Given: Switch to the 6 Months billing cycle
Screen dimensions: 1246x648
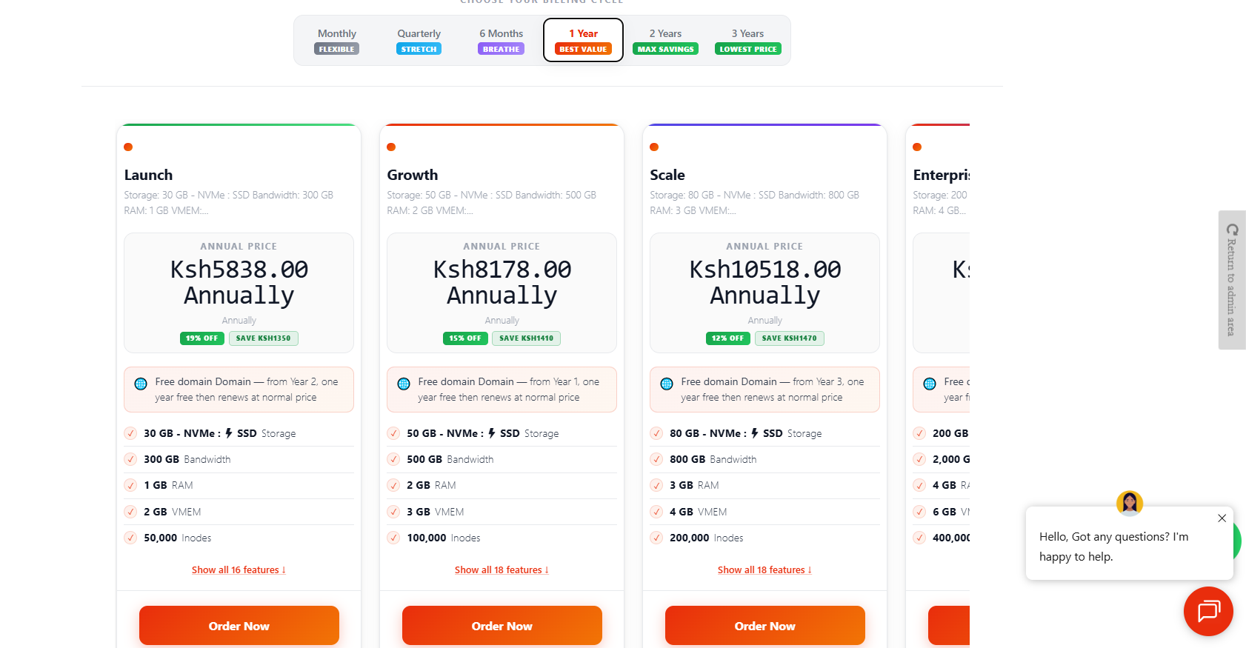Looking at the screenshot, I should [x=501, y=40].
